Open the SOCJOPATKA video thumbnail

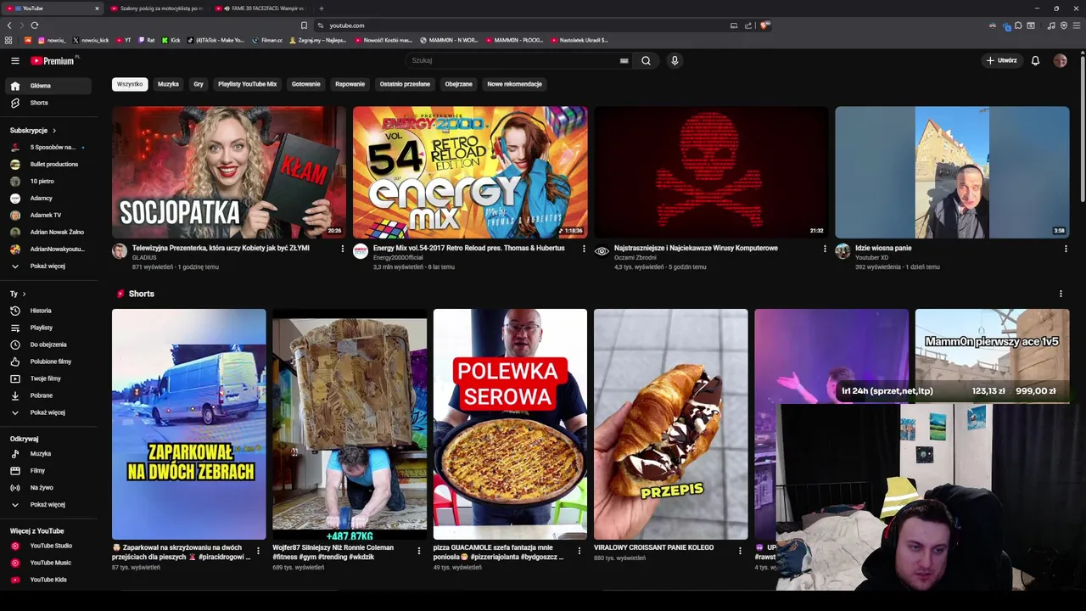(229, 172)
